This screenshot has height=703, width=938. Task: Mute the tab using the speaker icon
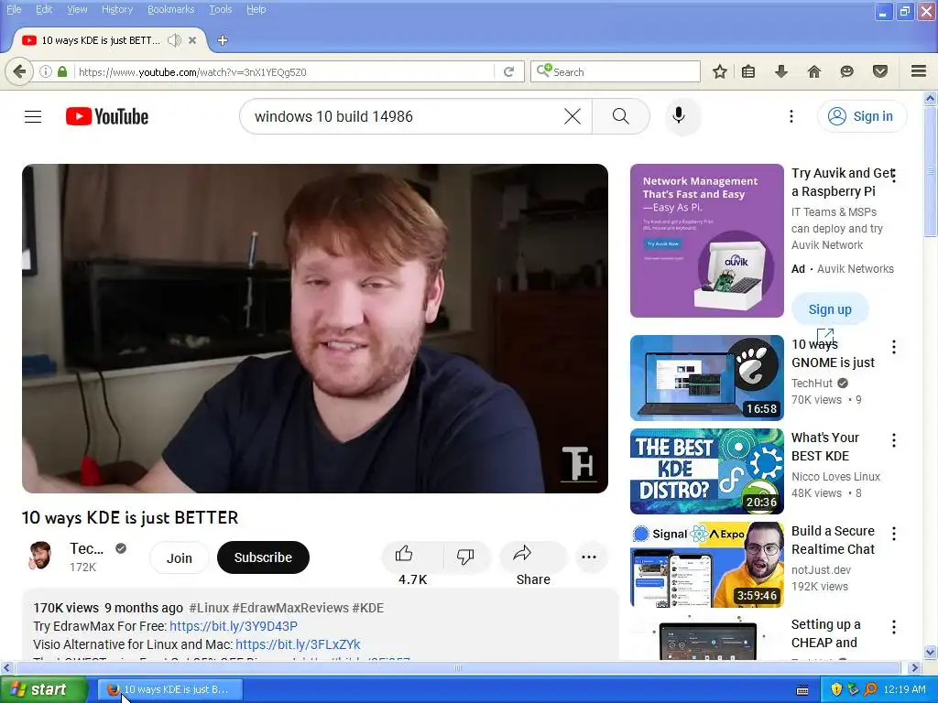(x=174, y=40)
